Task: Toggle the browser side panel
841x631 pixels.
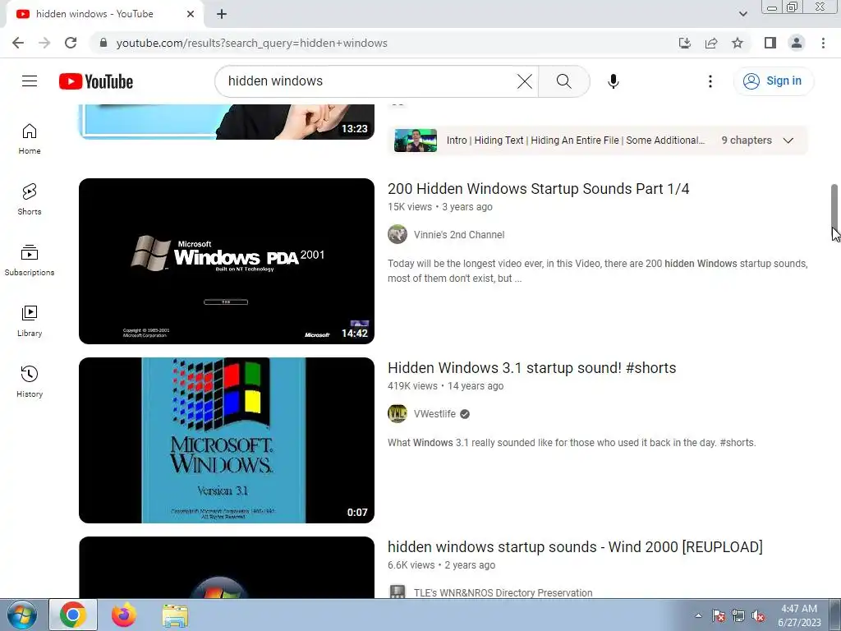Action: click(x=770, y=43)
